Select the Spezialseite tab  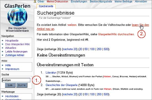point(46,6)
